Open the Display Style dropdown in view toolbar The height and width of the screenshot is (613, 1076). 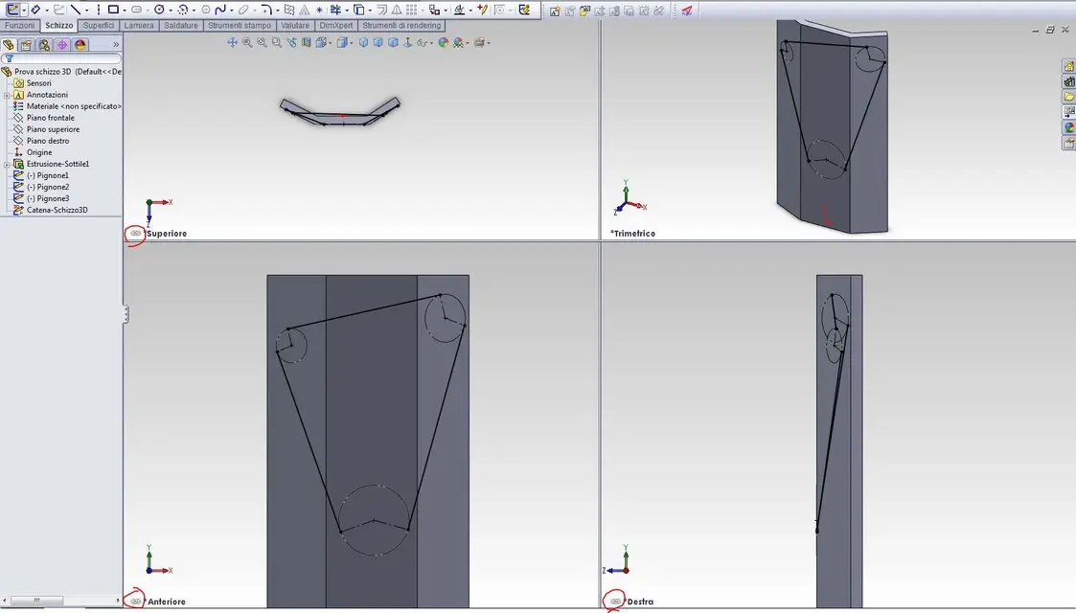pyautogui.click(x=352, y=42)
